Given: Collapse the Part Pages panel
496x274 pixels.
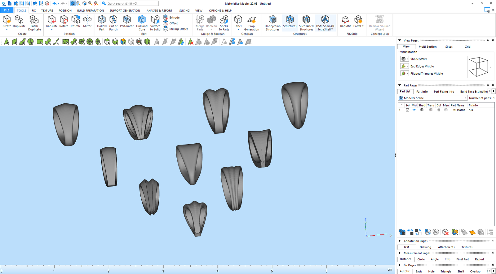Looking at the screenshot, I should point(400,85).
